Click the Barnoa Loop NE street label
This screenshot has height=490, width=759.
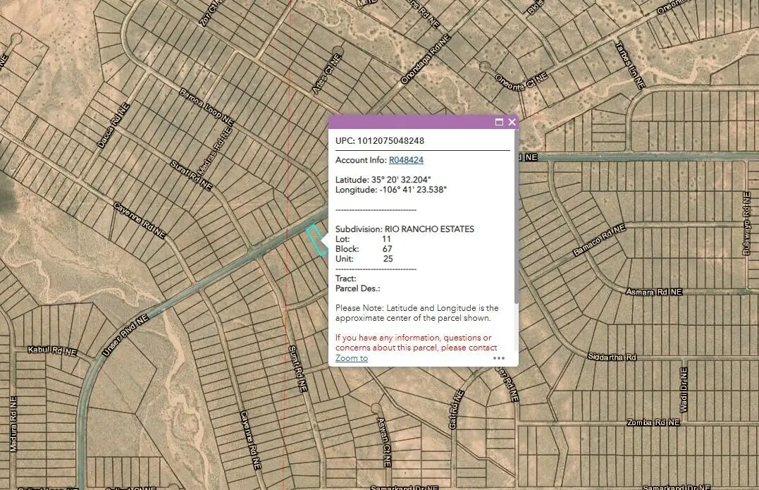[206, 107]
